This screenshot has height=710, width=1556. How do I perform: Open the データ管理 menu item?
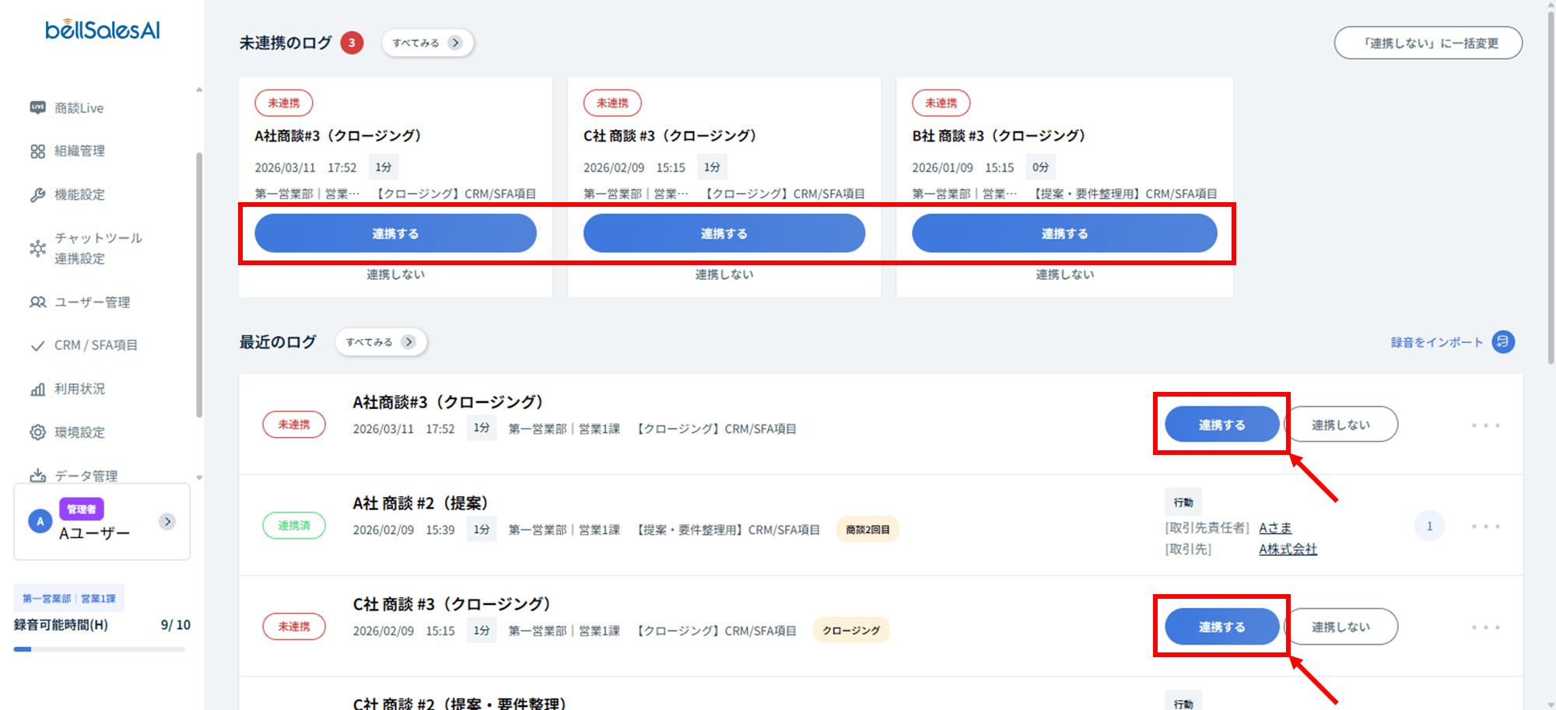pyautogui.click(x=86, y=475)
